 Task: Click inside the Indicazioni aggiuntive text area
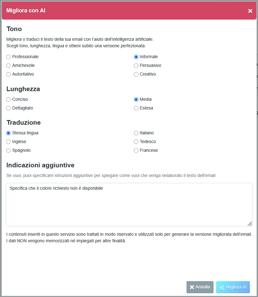pyautogui.click(x=129, y=204)
